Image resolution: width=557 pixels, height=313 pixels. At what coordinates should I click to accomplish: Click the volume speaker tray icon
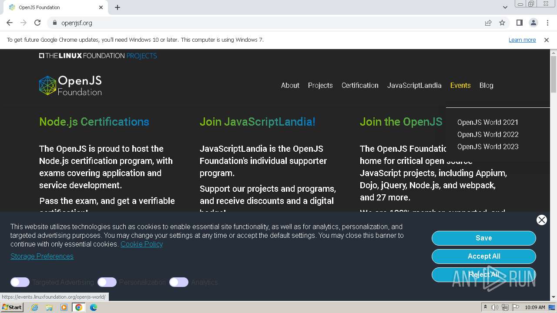coord(495,307)
